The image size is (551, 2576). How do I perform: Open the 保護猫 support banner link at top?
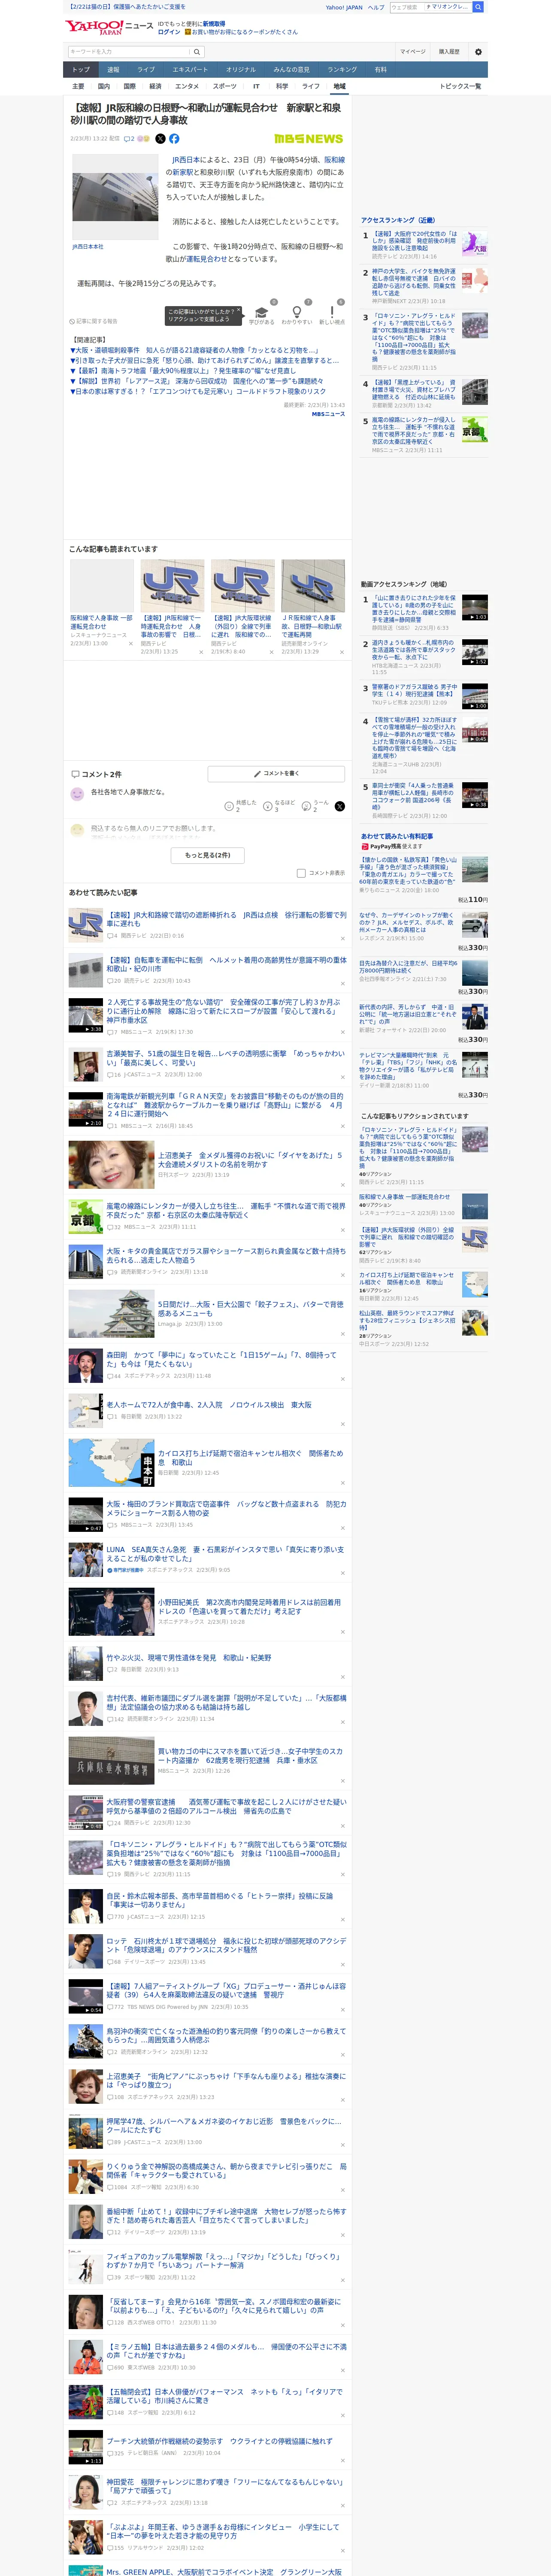[x=127, y=6]
